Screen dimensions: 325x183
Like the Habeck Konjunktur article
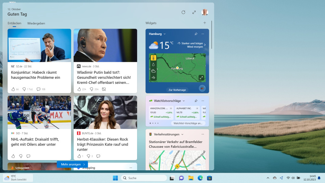coord(13,89)
